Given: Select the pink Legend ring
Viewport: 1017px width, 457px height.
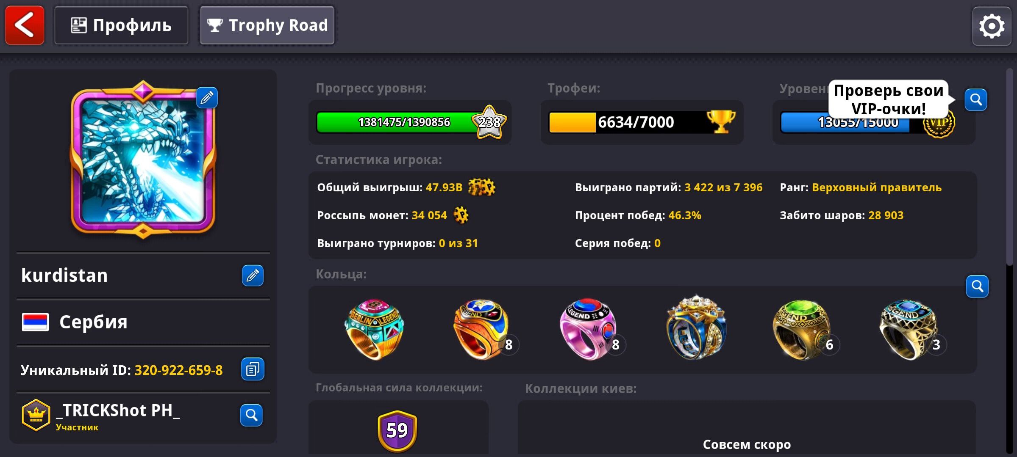Looking at the screenshot, I should (x=589, y=329).
